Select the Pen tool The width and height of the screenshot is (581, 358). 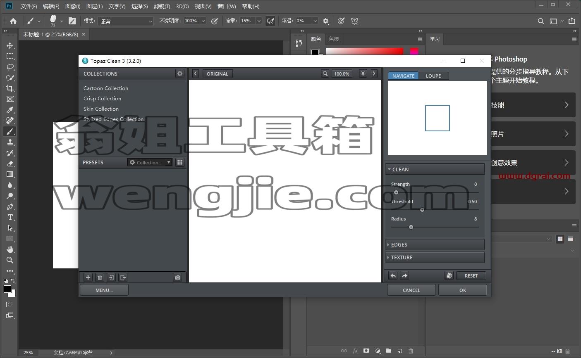tap(10, 206)
